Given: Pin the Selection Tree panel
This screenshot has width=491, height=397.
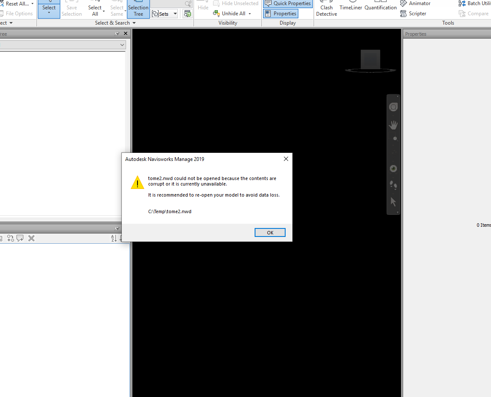Looking at the screenshot, I should (117, 34).
